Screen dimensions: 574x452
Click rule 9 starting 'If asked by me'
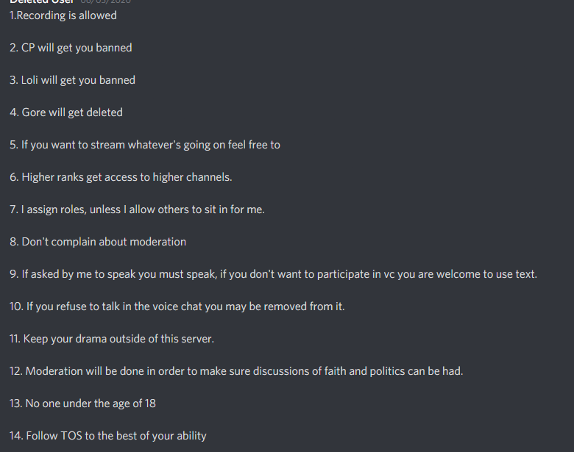coord(273,274)
